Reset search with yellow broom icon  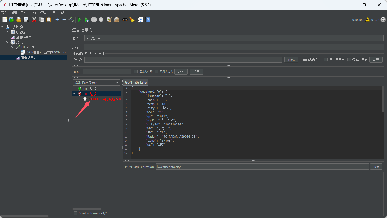pos(132,20)
